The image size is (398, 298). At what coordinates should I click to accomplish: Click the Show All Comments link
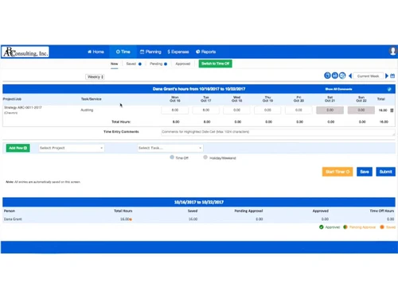coord(338,89)
